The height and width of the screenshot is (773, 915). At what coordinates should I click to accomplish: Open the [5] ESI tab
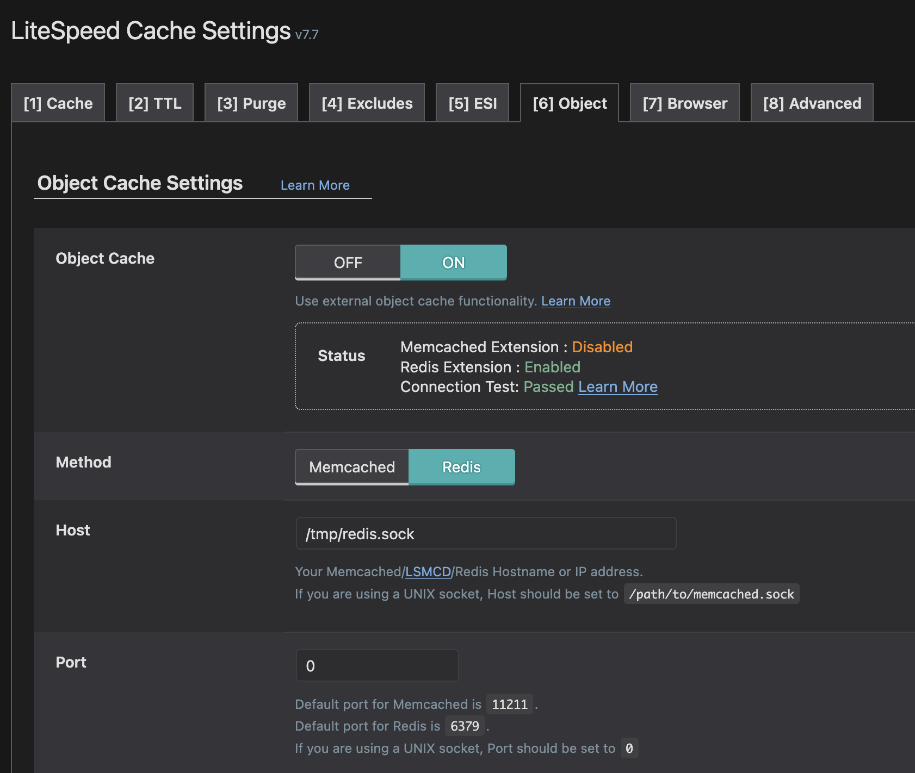473,103
